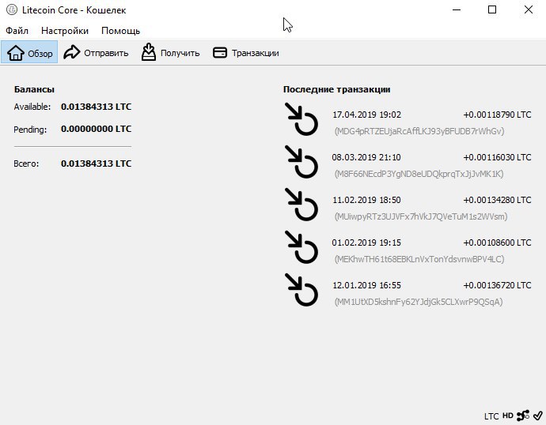The height and width of the screenshot is (425, 546).
Task: Go to the Транзакции tab
Action: click(x=246, y=53)
